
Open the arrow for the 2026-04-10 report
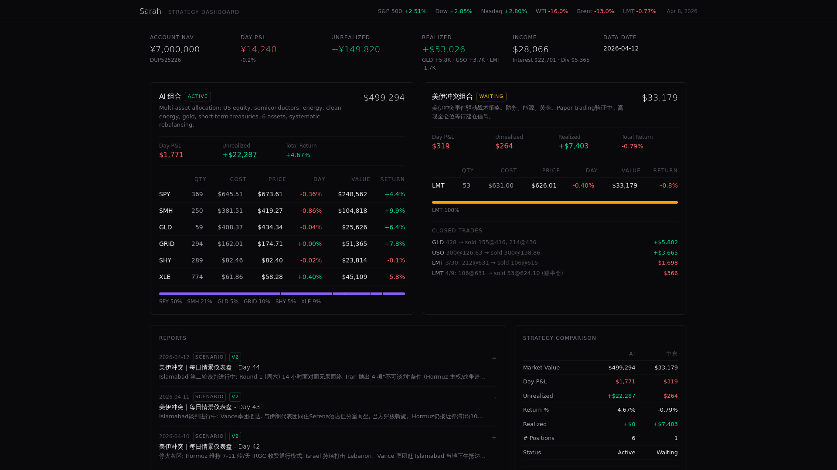pos(493,438)
